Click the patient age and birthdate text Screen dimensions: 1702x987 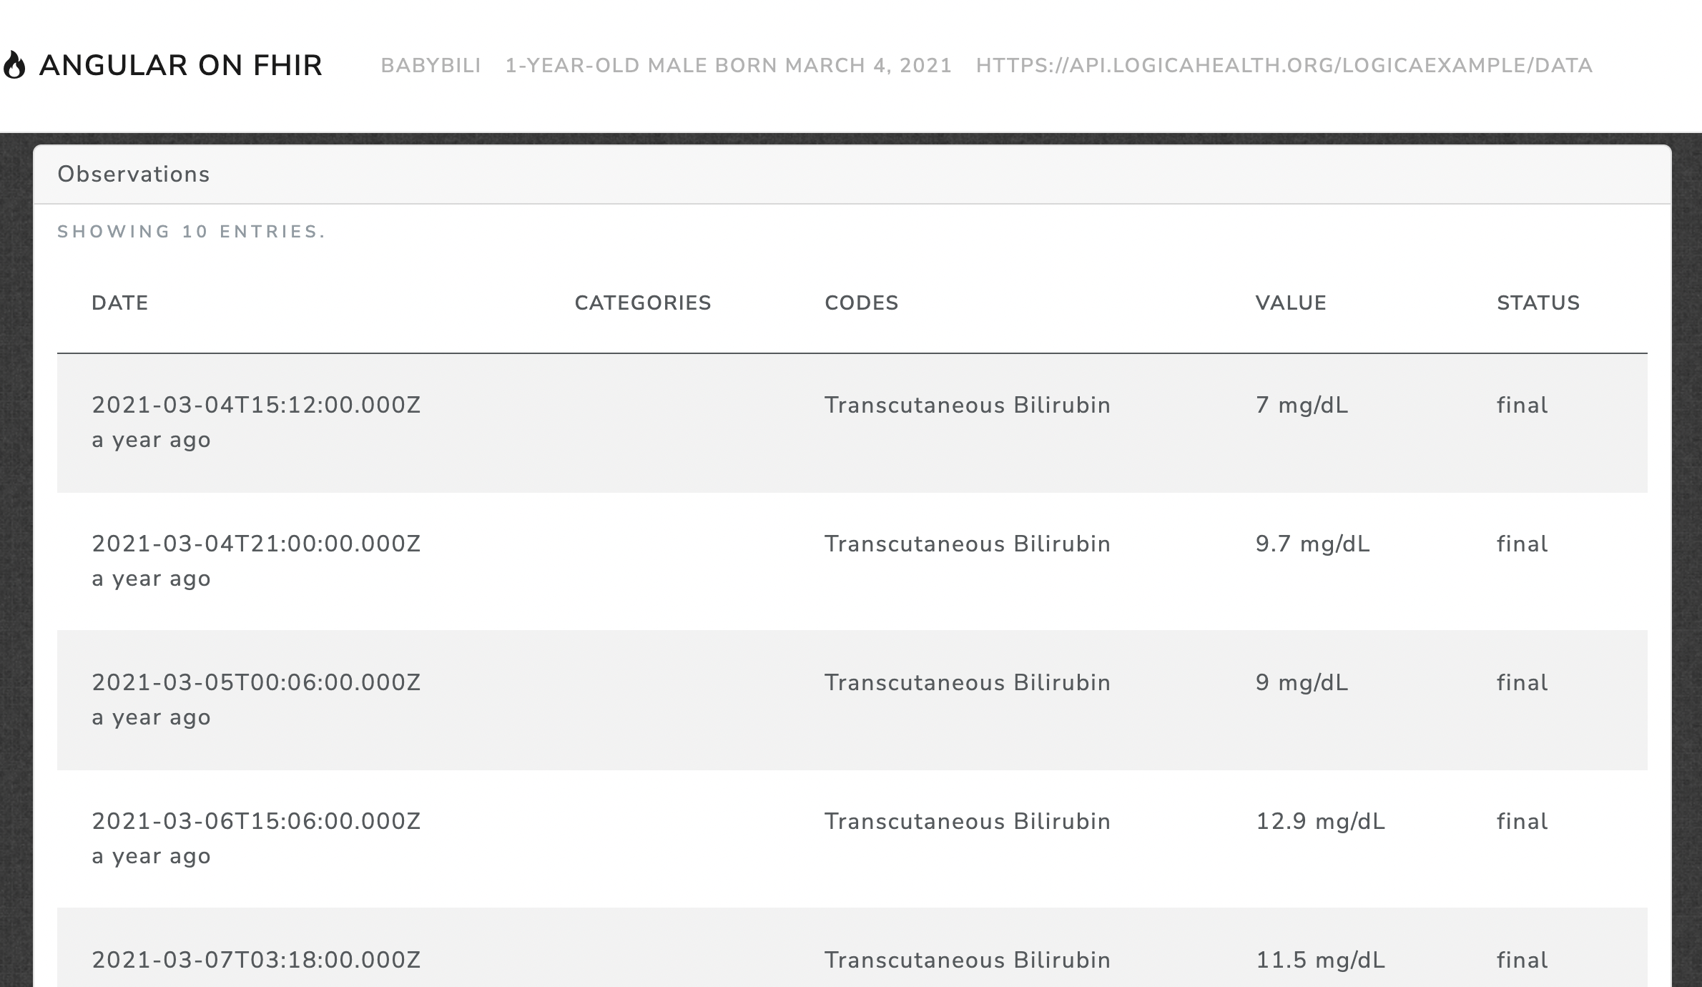(728, 65)
